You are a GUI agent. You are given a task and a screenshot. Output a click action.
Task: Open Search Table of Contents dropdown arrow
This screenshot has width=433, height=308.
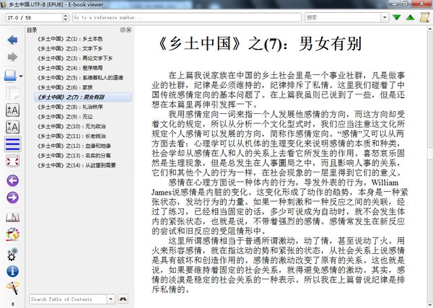[x=110, y=299]
